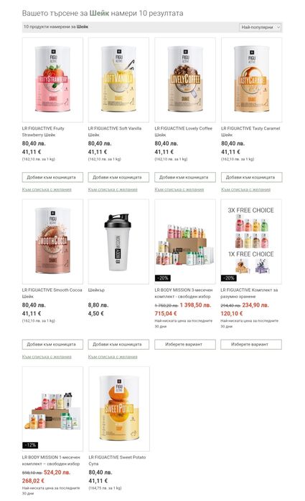Choose variant for FIGUACTIVE Комплект set
Screen dimensions: 305x501
[x=251, y=345]
